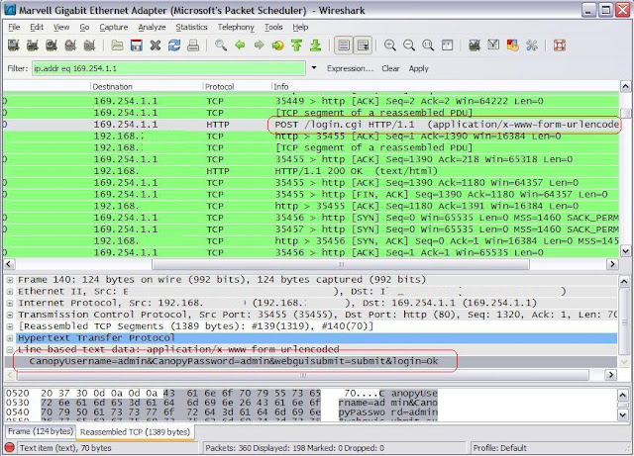This screenshot has width=634, height=456.
Task: Restart the live capture icon
Action: click(89, 46)
